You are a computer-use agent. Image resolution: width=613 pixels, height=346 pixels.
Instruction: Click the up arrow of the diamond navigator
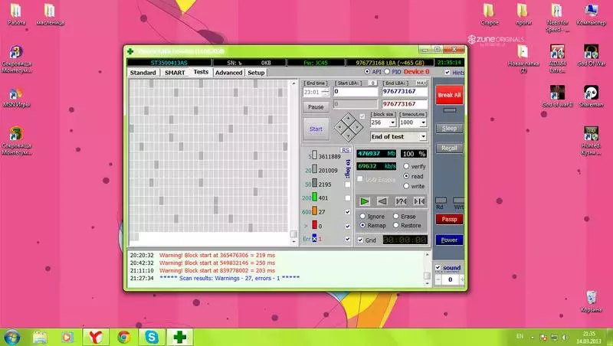pos(348,119)
